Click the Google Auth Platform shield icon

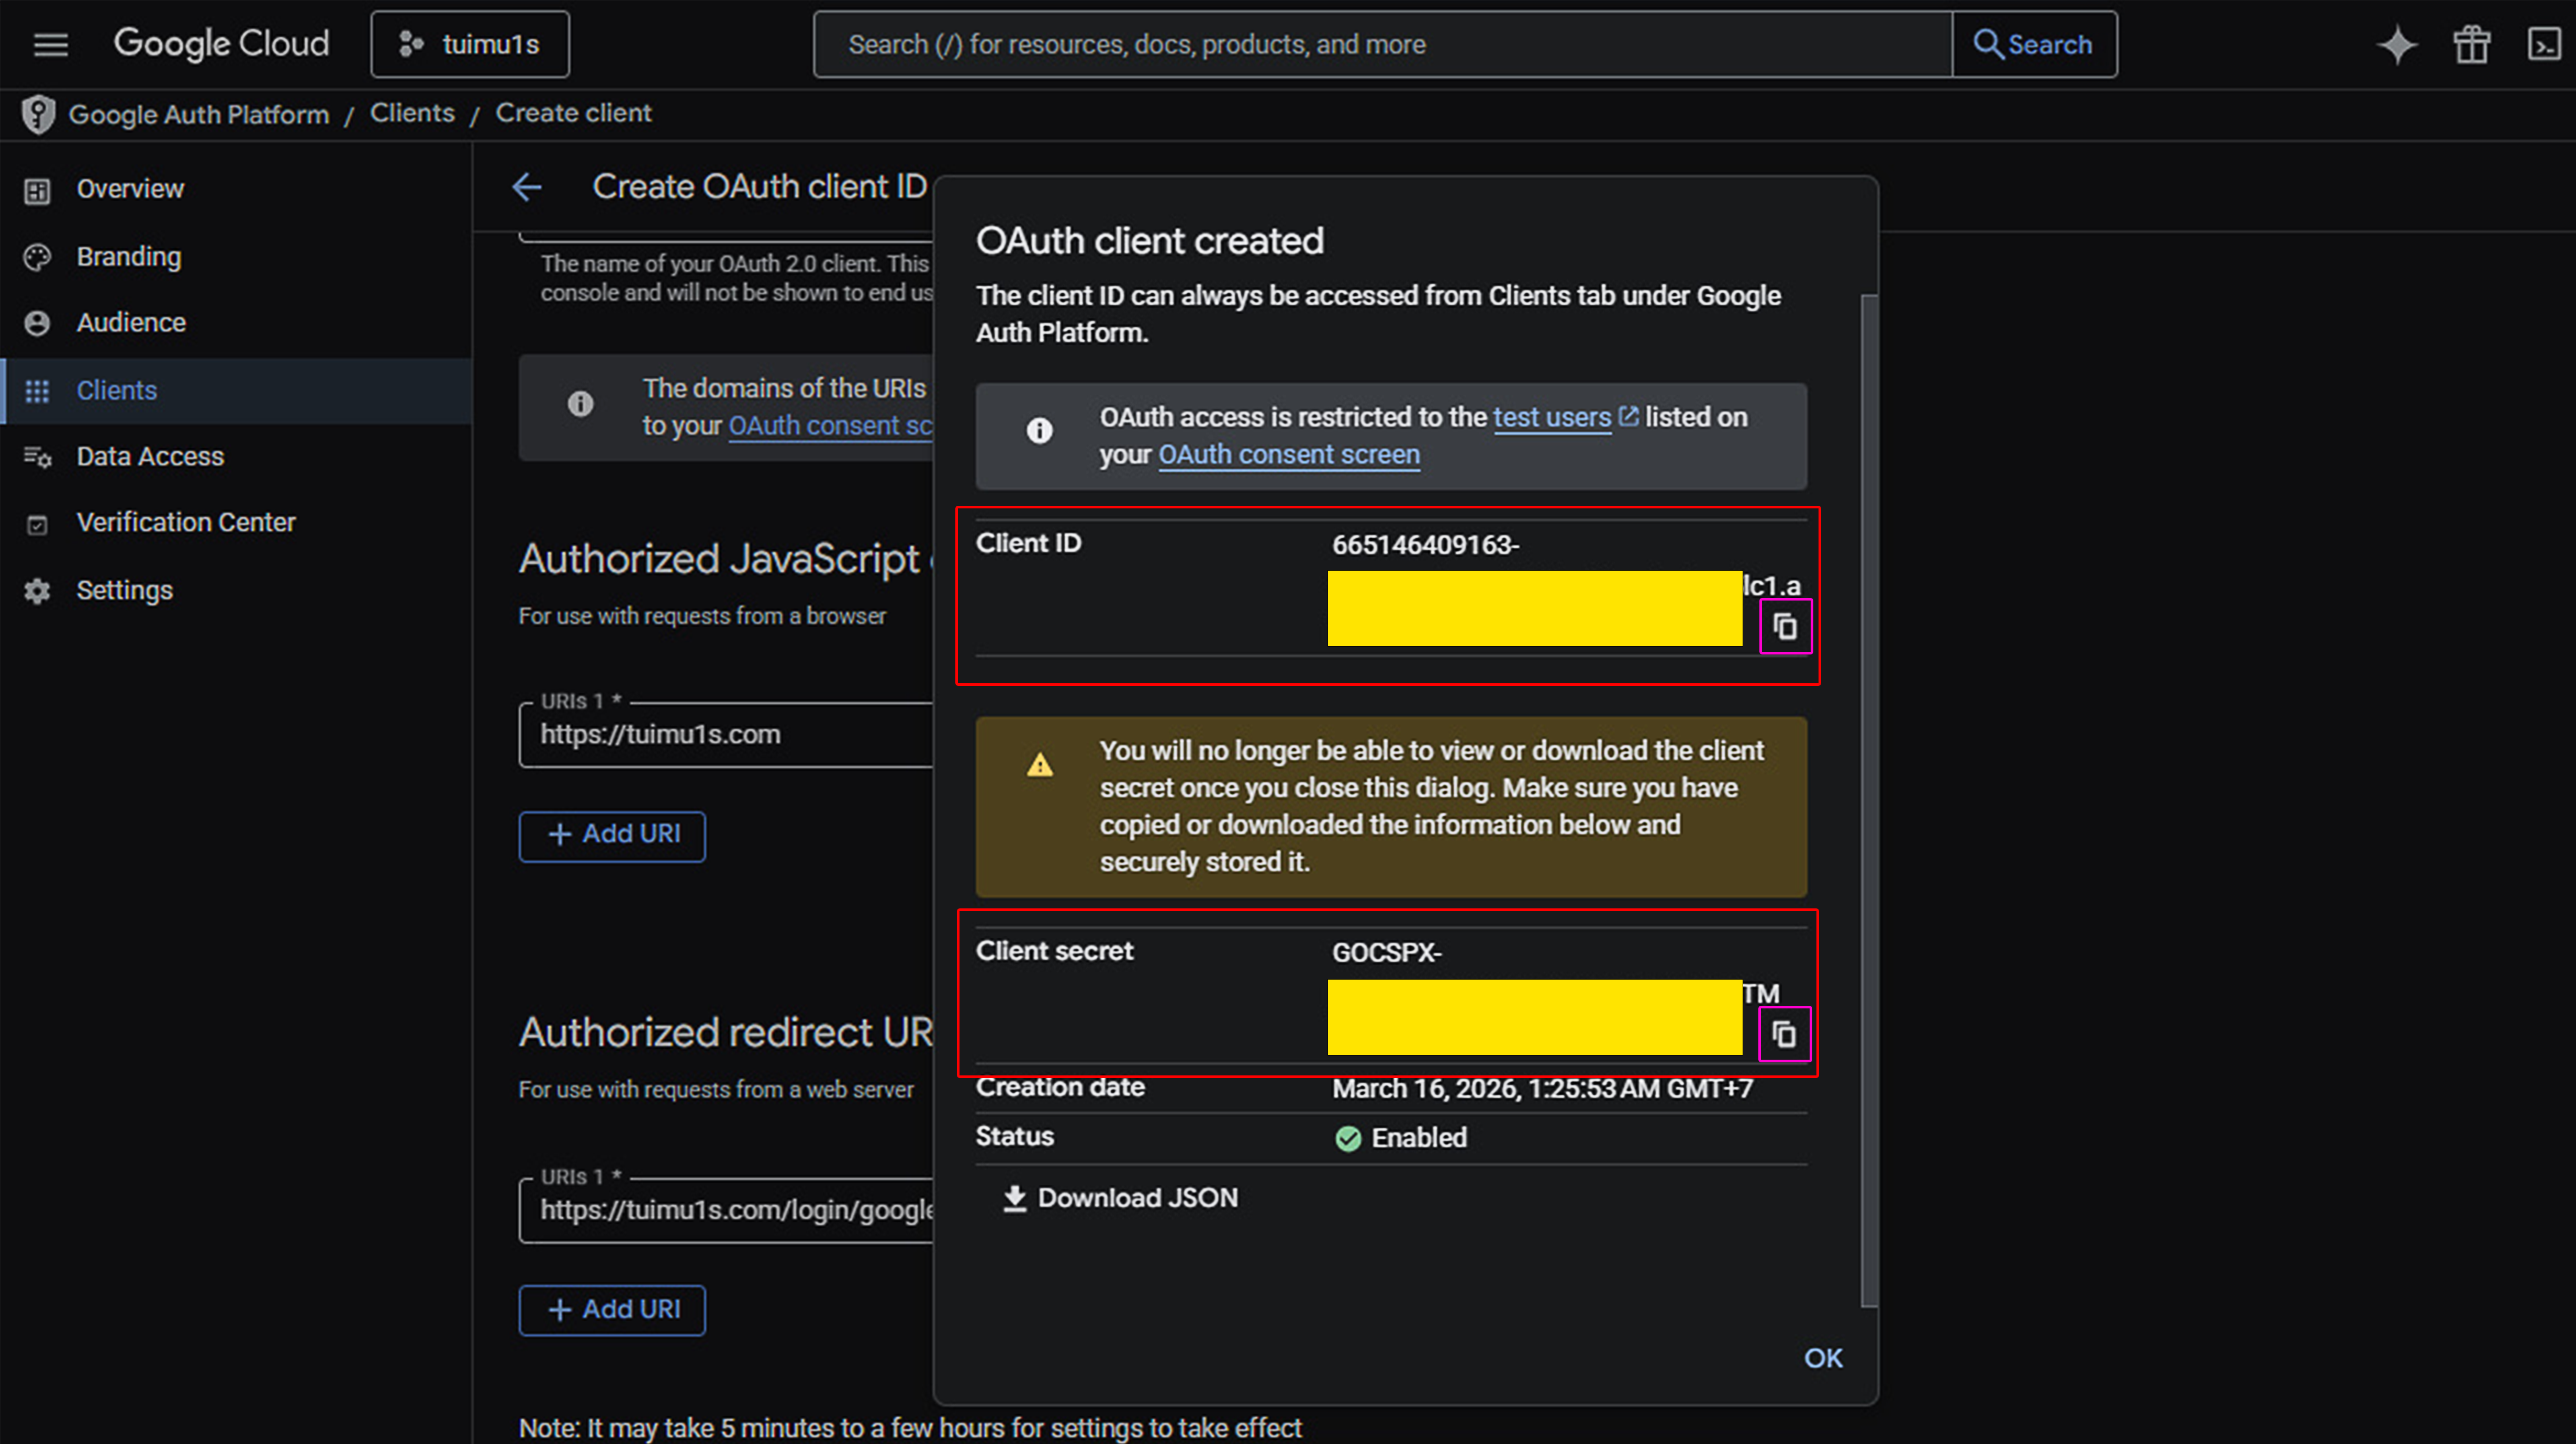(x=38, y=114)
